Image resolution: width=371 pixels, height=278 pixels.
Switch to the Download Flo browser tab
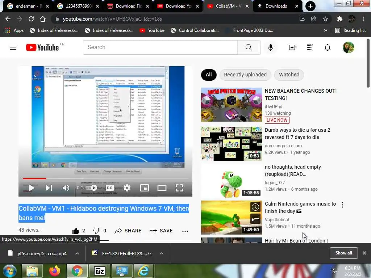point(129,6)
